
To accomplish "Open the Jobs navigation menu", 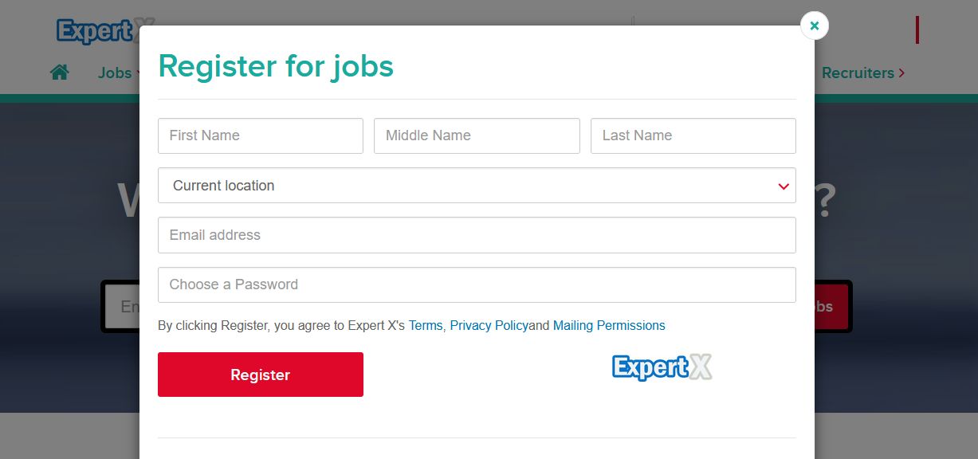I will pyautogui.click(x=116, y=73).
